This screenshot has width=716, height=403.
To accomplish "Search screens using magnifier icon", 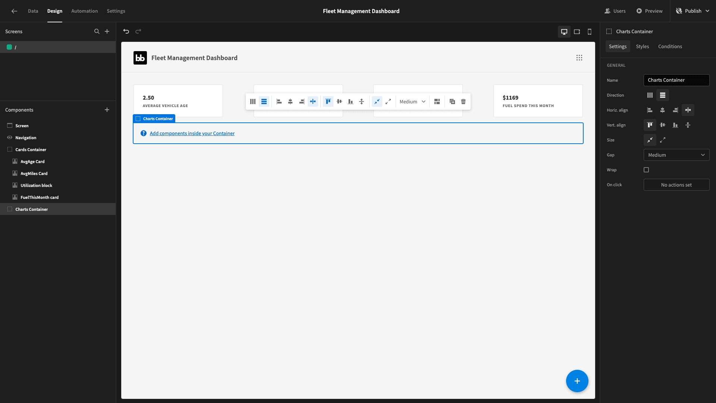I will click(x=97, y=31).
